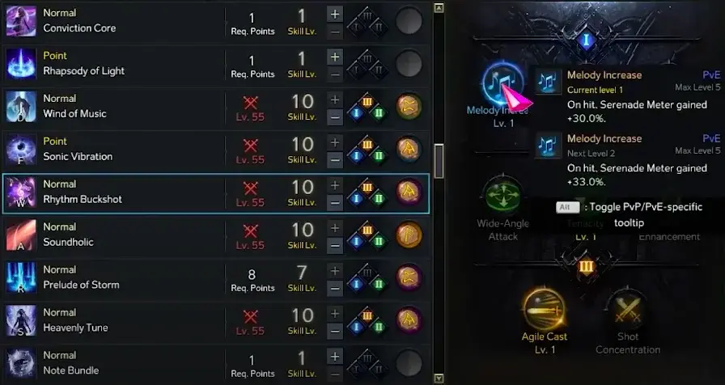Screen dimensions: 725x385
Task: Select the Melody Increase tripod icon
Action: (x=502, y=84)
